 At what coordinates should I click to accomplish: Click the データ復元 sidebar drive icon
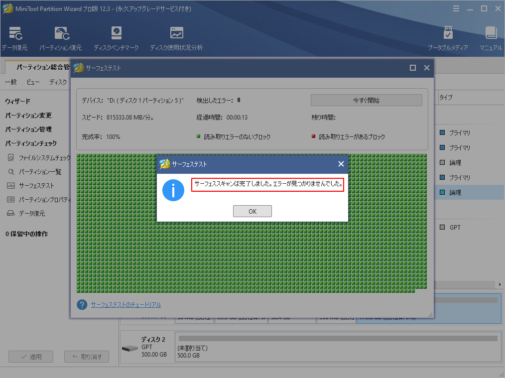[x=11, y=213]
